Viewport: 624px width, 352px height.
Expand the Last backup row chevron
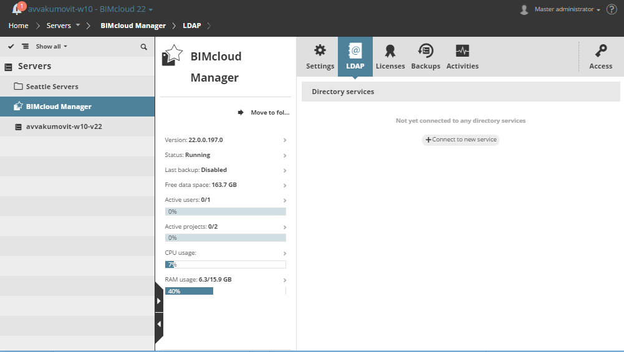pyautogui.click(x=285, y=171)
